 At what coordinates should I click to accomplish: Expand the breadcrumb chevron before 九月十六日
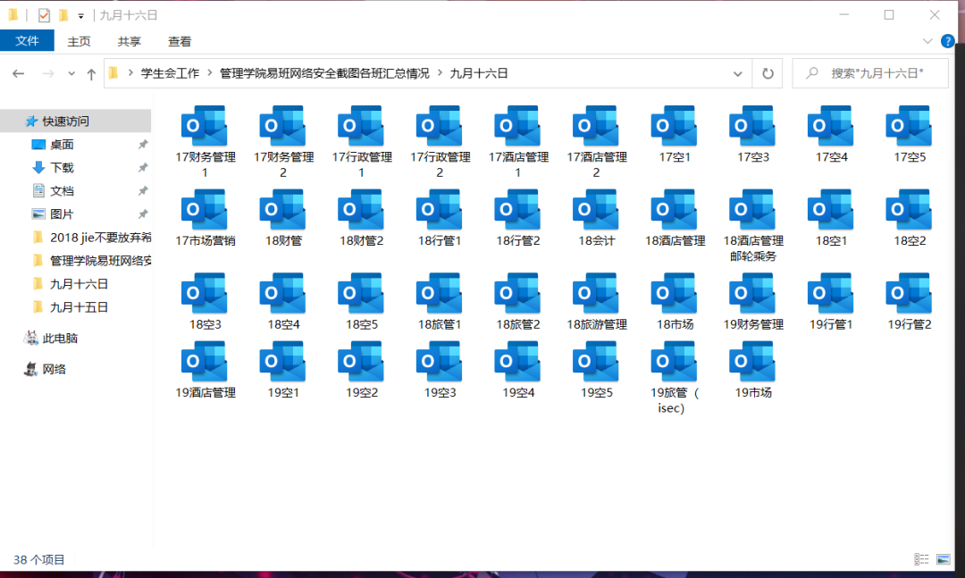point(440,73)
